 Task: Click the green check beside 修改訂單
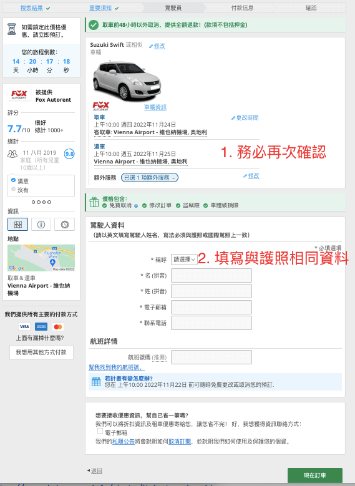(x=144, y=205)
